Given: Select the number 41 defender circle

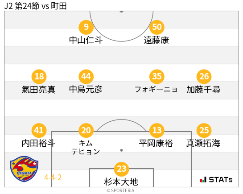Looking at the screenshot, I should coord(39,131).
